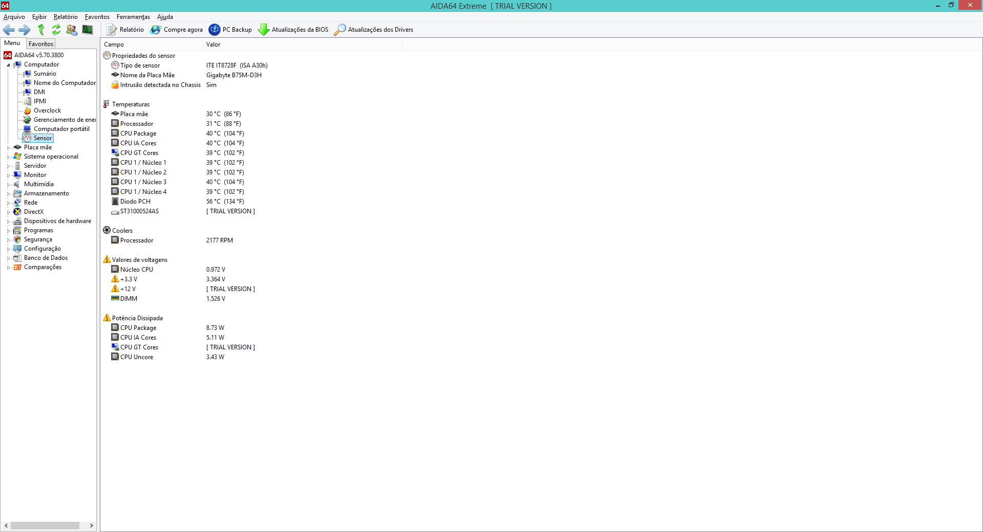Expand the Monitor tree node
The height and width of the screenshot is (532, 983).
pos(8,175)
